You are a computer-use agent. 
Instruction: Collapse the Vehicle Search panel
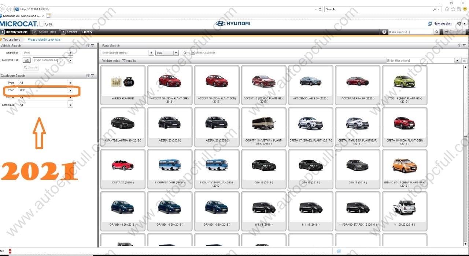pos(93,45)
